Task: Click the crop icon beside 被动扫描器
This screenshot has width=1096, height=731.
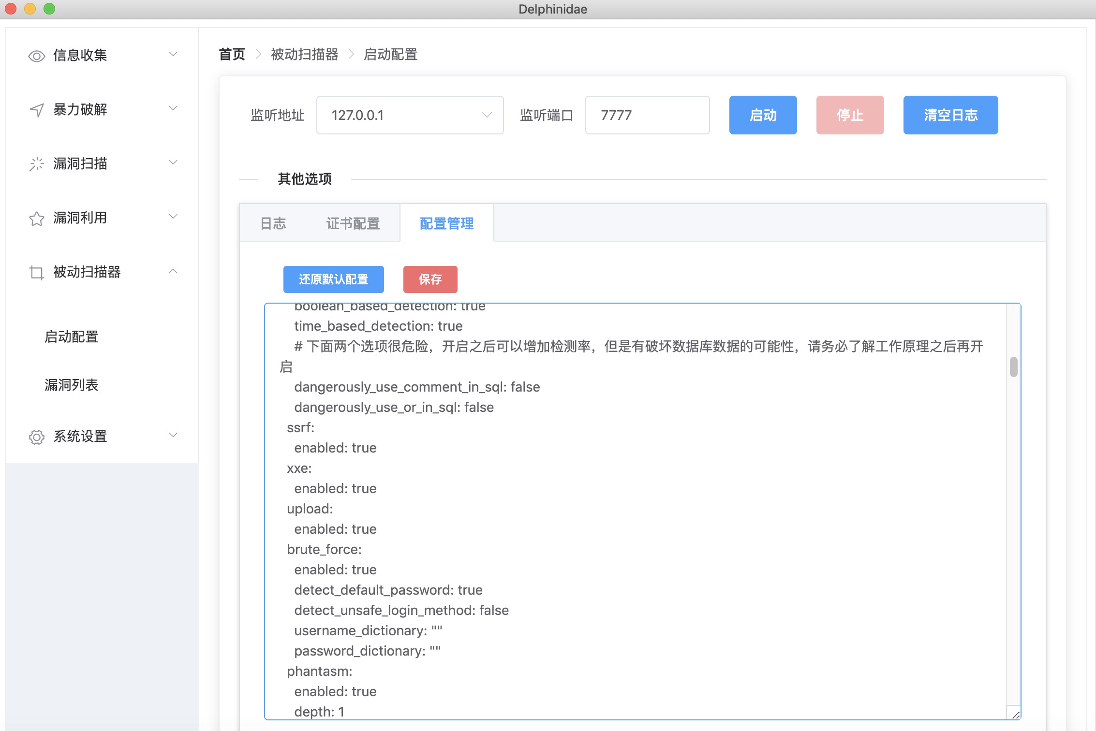Action: point(37,273)
